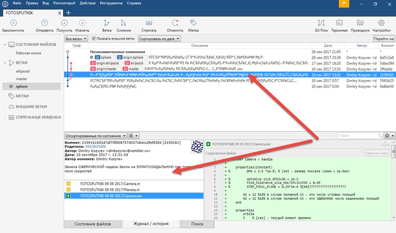Image resolution: width=396 pixels, height=233 pixels.
Task: Create a branch with the Ветка icon
Action: tap(107, 23)
